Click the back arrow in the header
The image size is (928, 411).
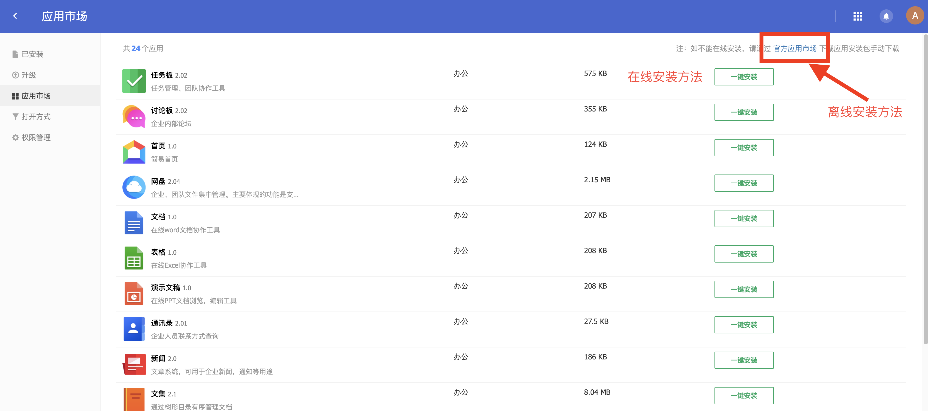pyautogui.click(x=15, y=16)
